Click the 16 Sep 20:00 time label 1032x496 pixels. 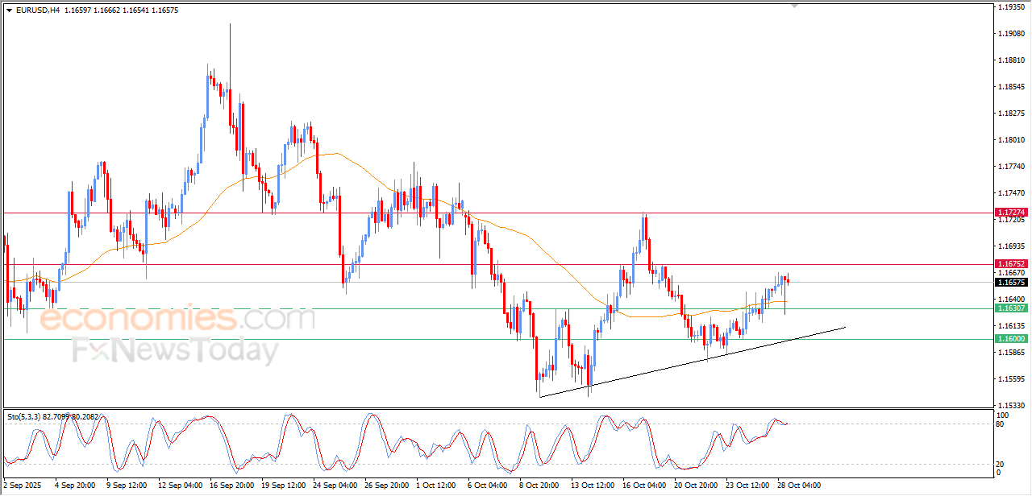click(x=233, y=486)
